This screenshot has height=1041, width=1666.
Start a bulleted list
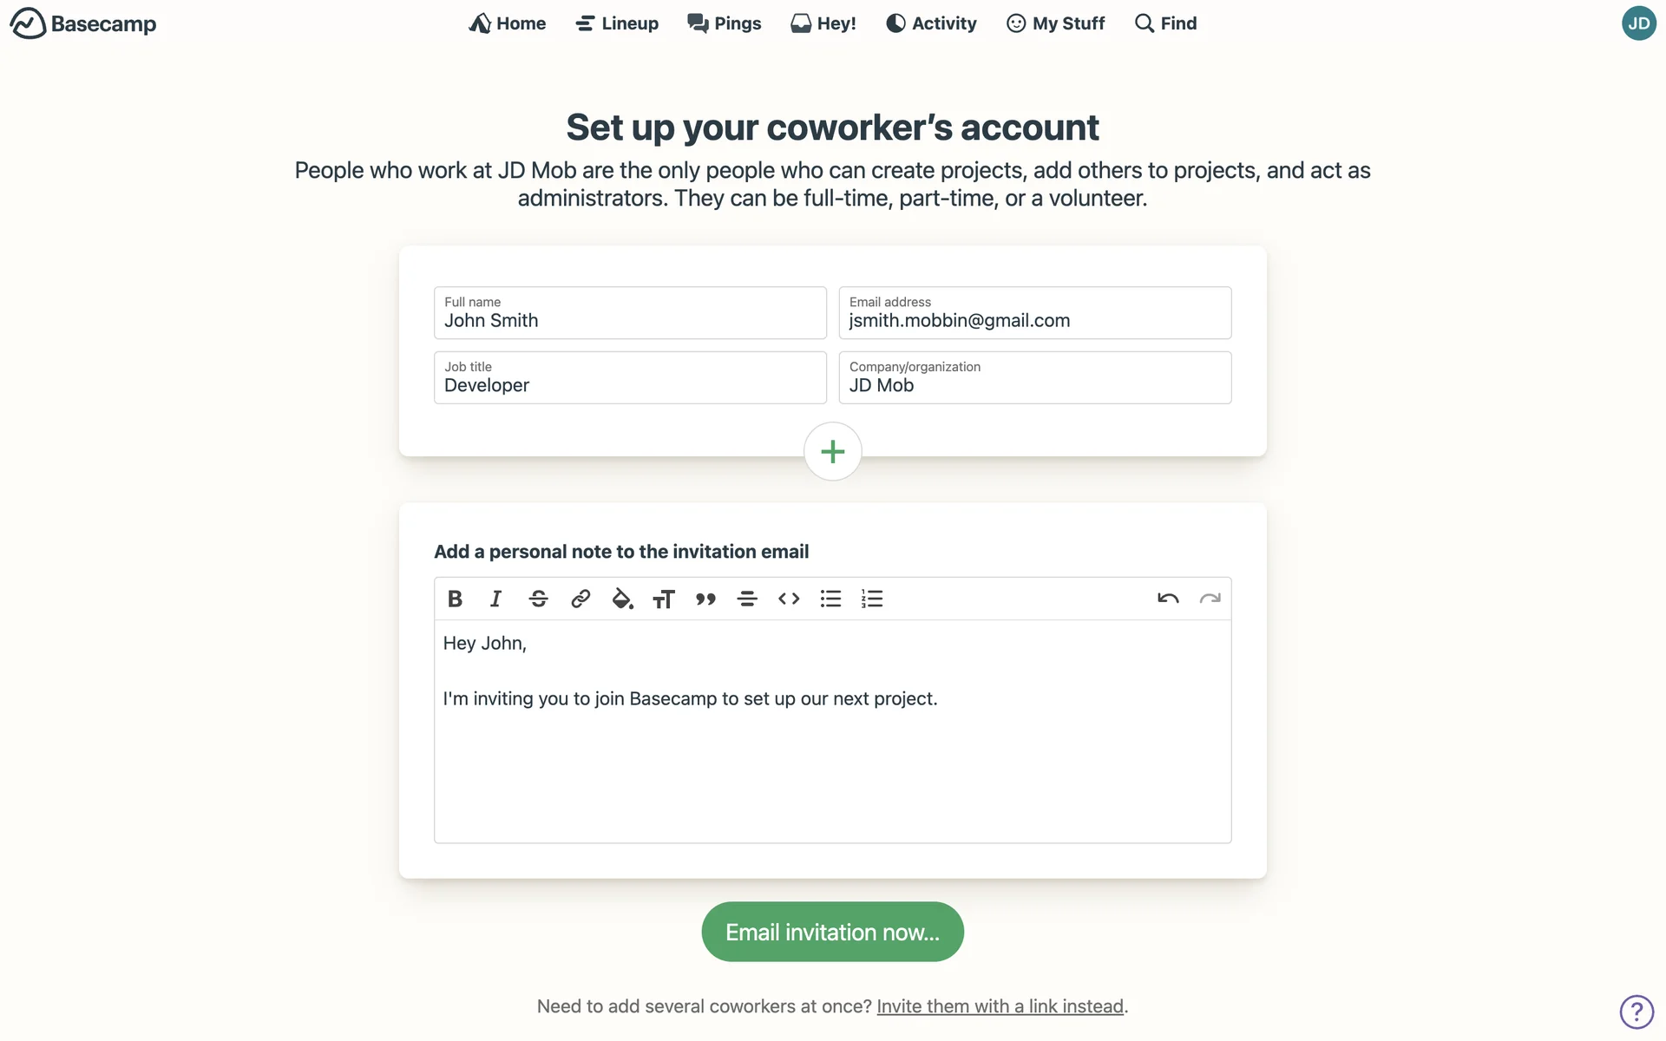click(x=830, y=599)
